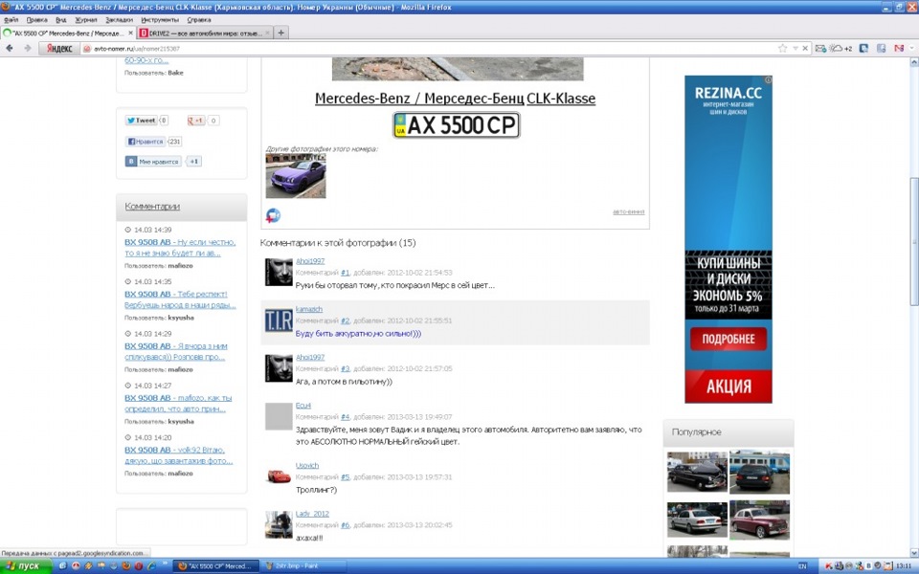Viewport: 919px width, 574px height.
Task: Open the Файл menu
Action: pyautogui.click(x=11, y=20)
